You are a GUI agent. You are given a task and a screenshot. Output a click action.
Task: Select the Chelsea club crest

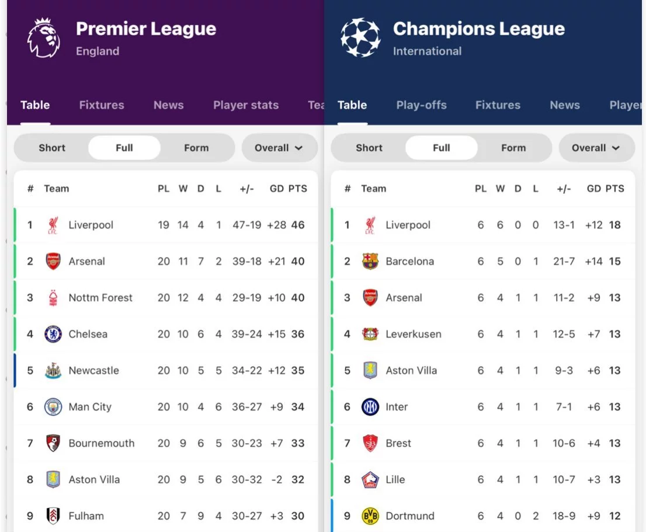[53, 334]
